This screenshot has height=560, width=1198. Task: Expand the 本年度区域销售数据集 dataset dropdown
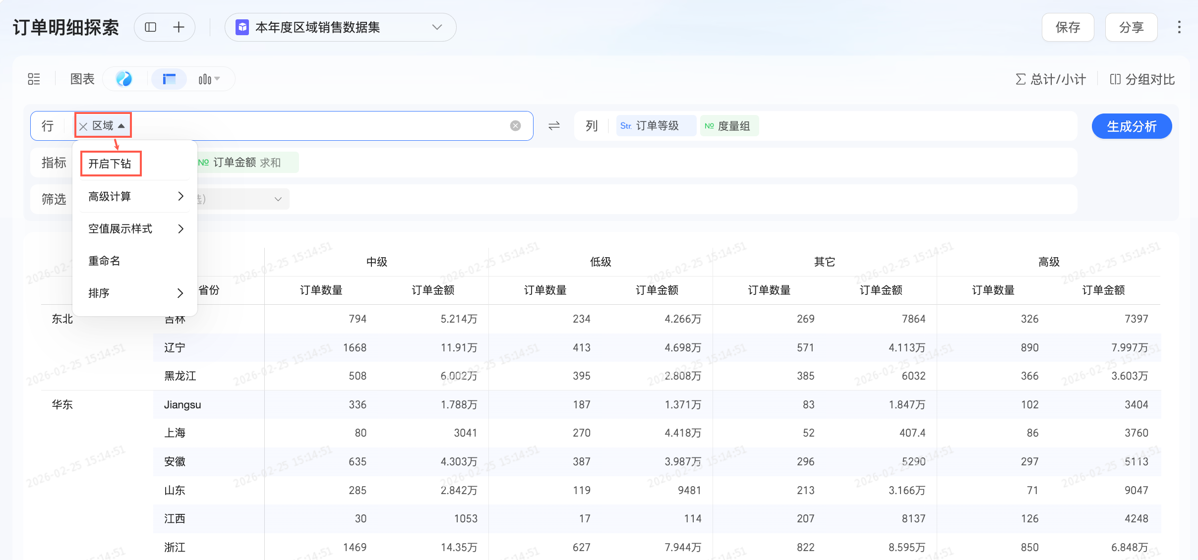tap(437, 27)
